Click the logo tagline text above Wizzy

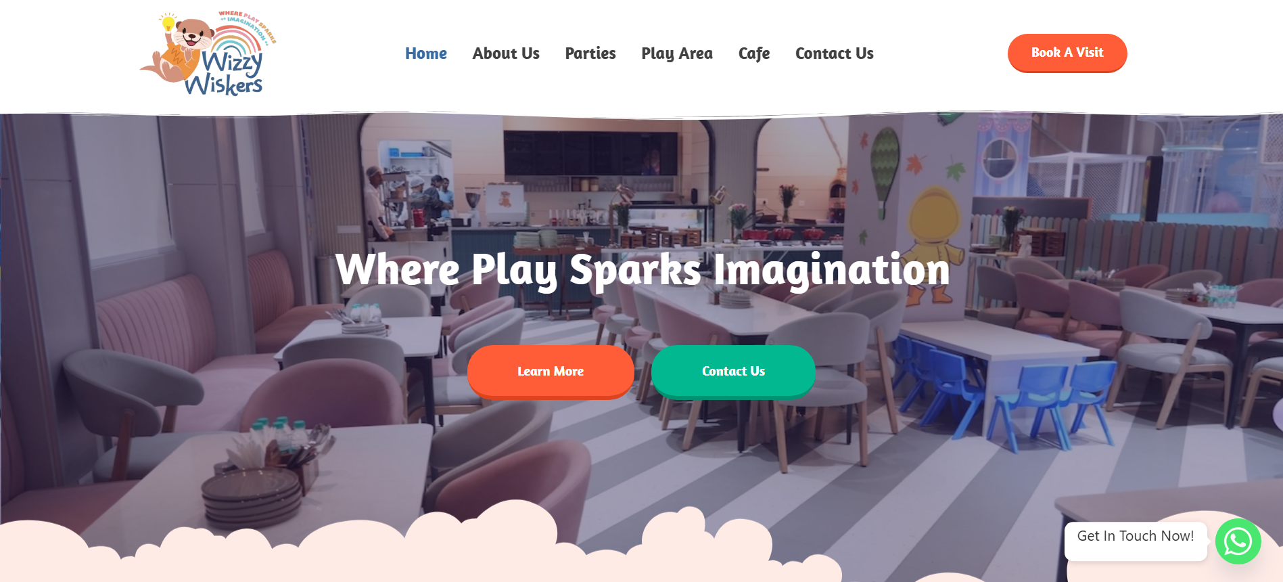[248, 26]
